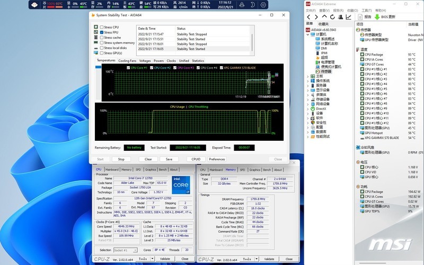Click CPU Package 93 °C sensor row
Viewport: 424px width, 265px height.
390,54
